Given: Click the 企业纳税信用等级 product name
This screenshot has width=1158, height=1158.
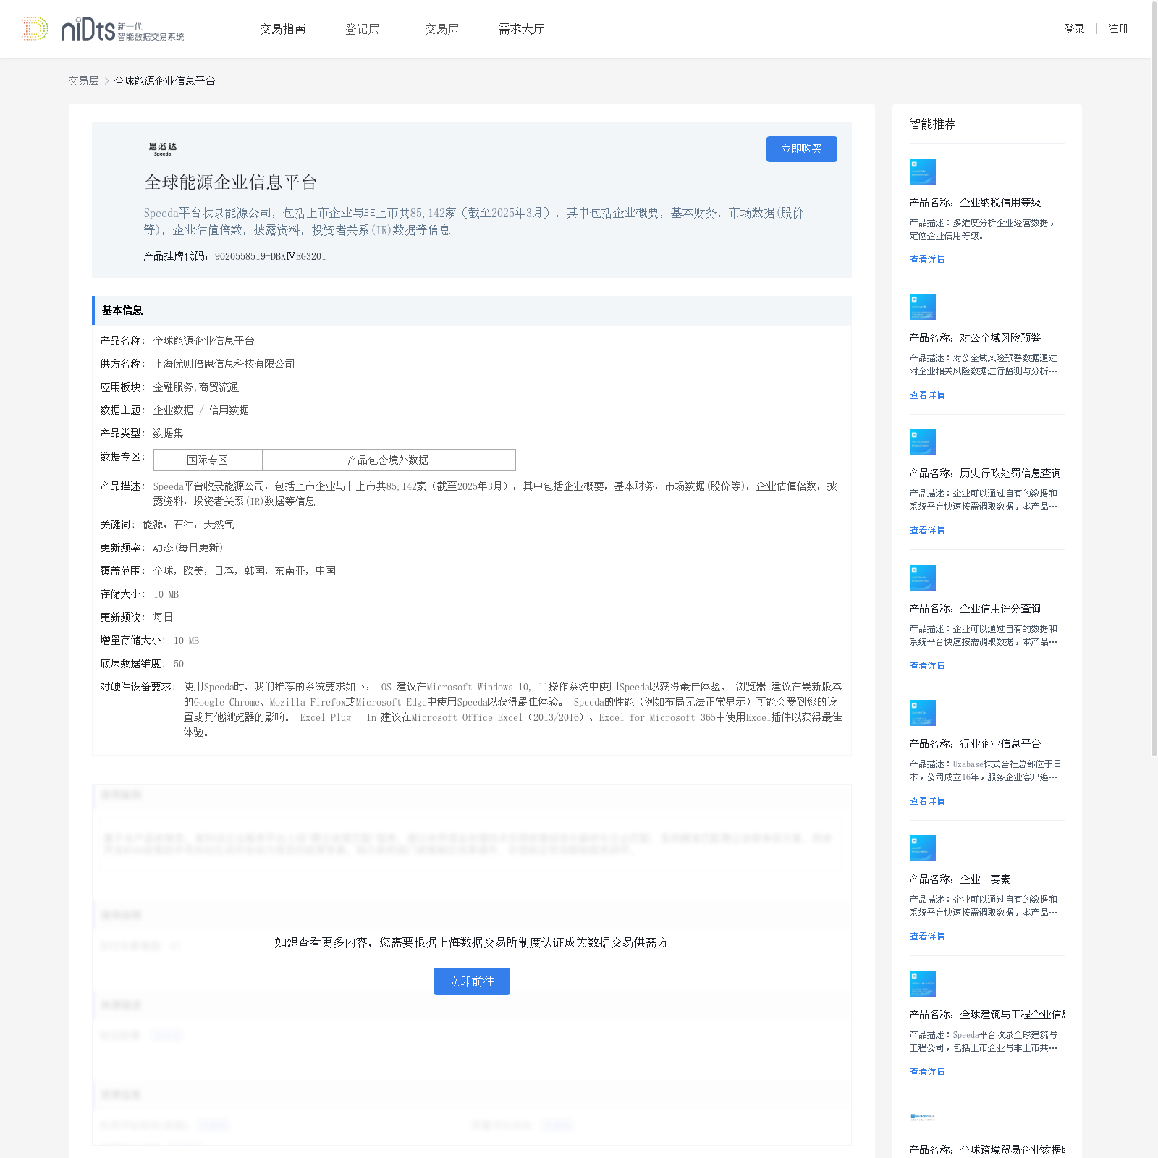Looking at the screenshot, I should (x=975, y=203).
